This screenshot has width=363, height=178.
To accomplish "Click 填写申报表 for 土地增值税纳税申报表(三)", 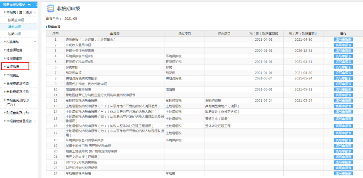I will pyautogui.click(x=343, y=112).
